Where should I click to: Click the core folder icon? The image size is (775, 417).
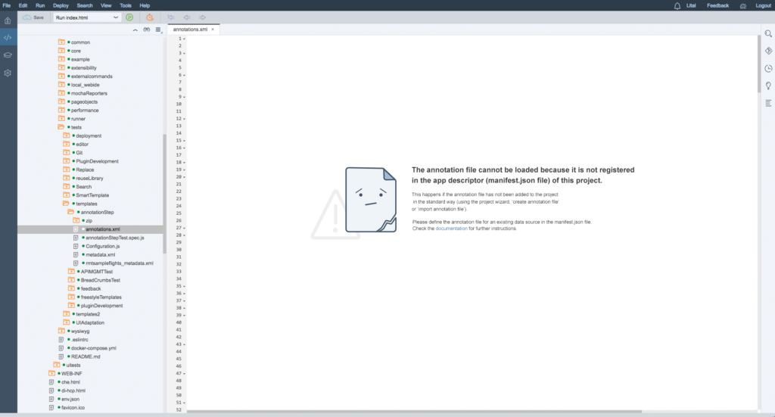tap(61, 51)
